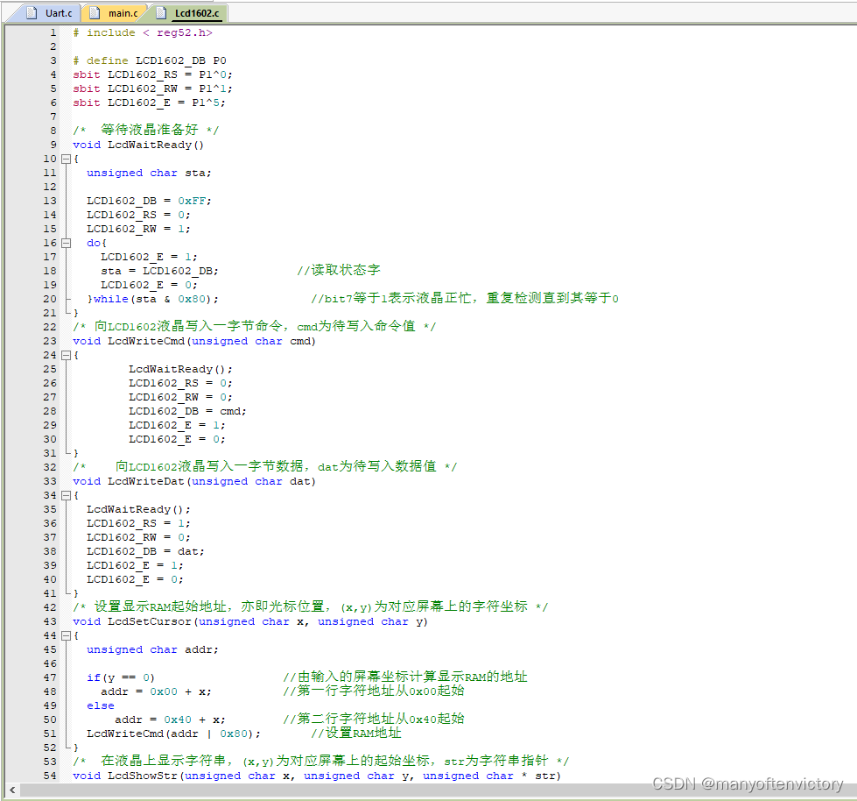This screenshot has width=857, height=801.
Task: Click the file icon on Lcd1602.c tab
Action: point(161,12)
